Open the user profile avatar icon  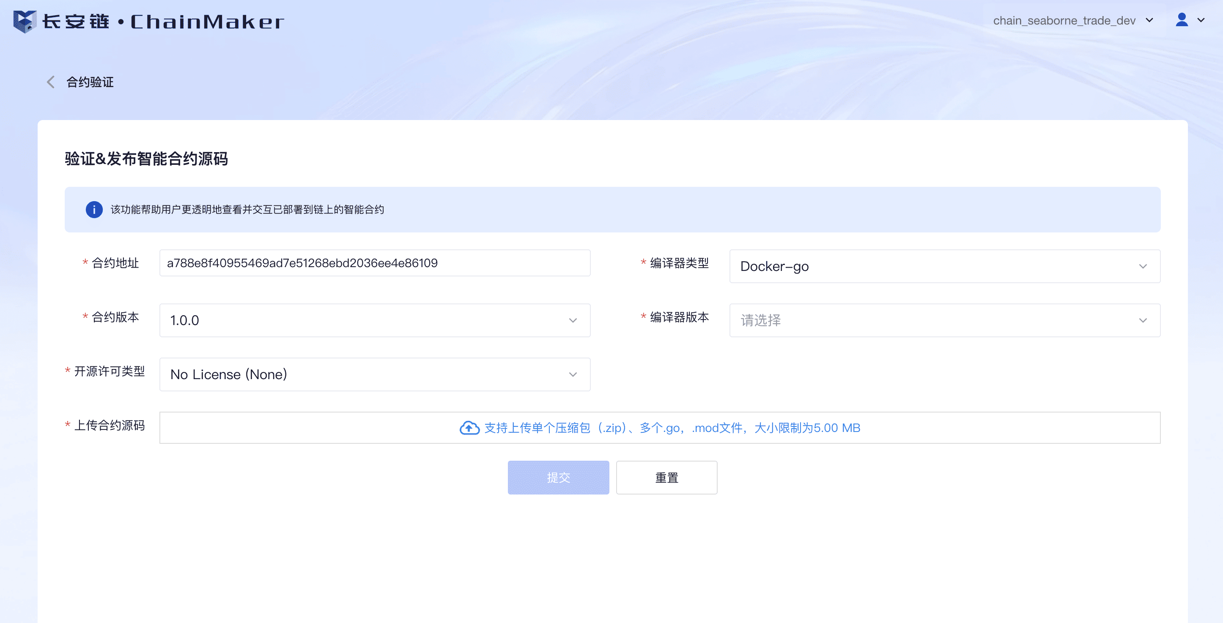[x=1182, y=20]
